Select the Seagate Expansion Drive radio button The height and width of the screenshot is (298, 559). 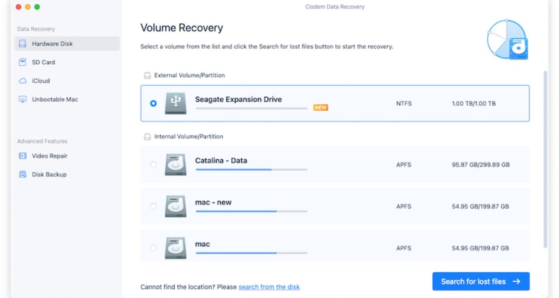(x=154, y=103)
